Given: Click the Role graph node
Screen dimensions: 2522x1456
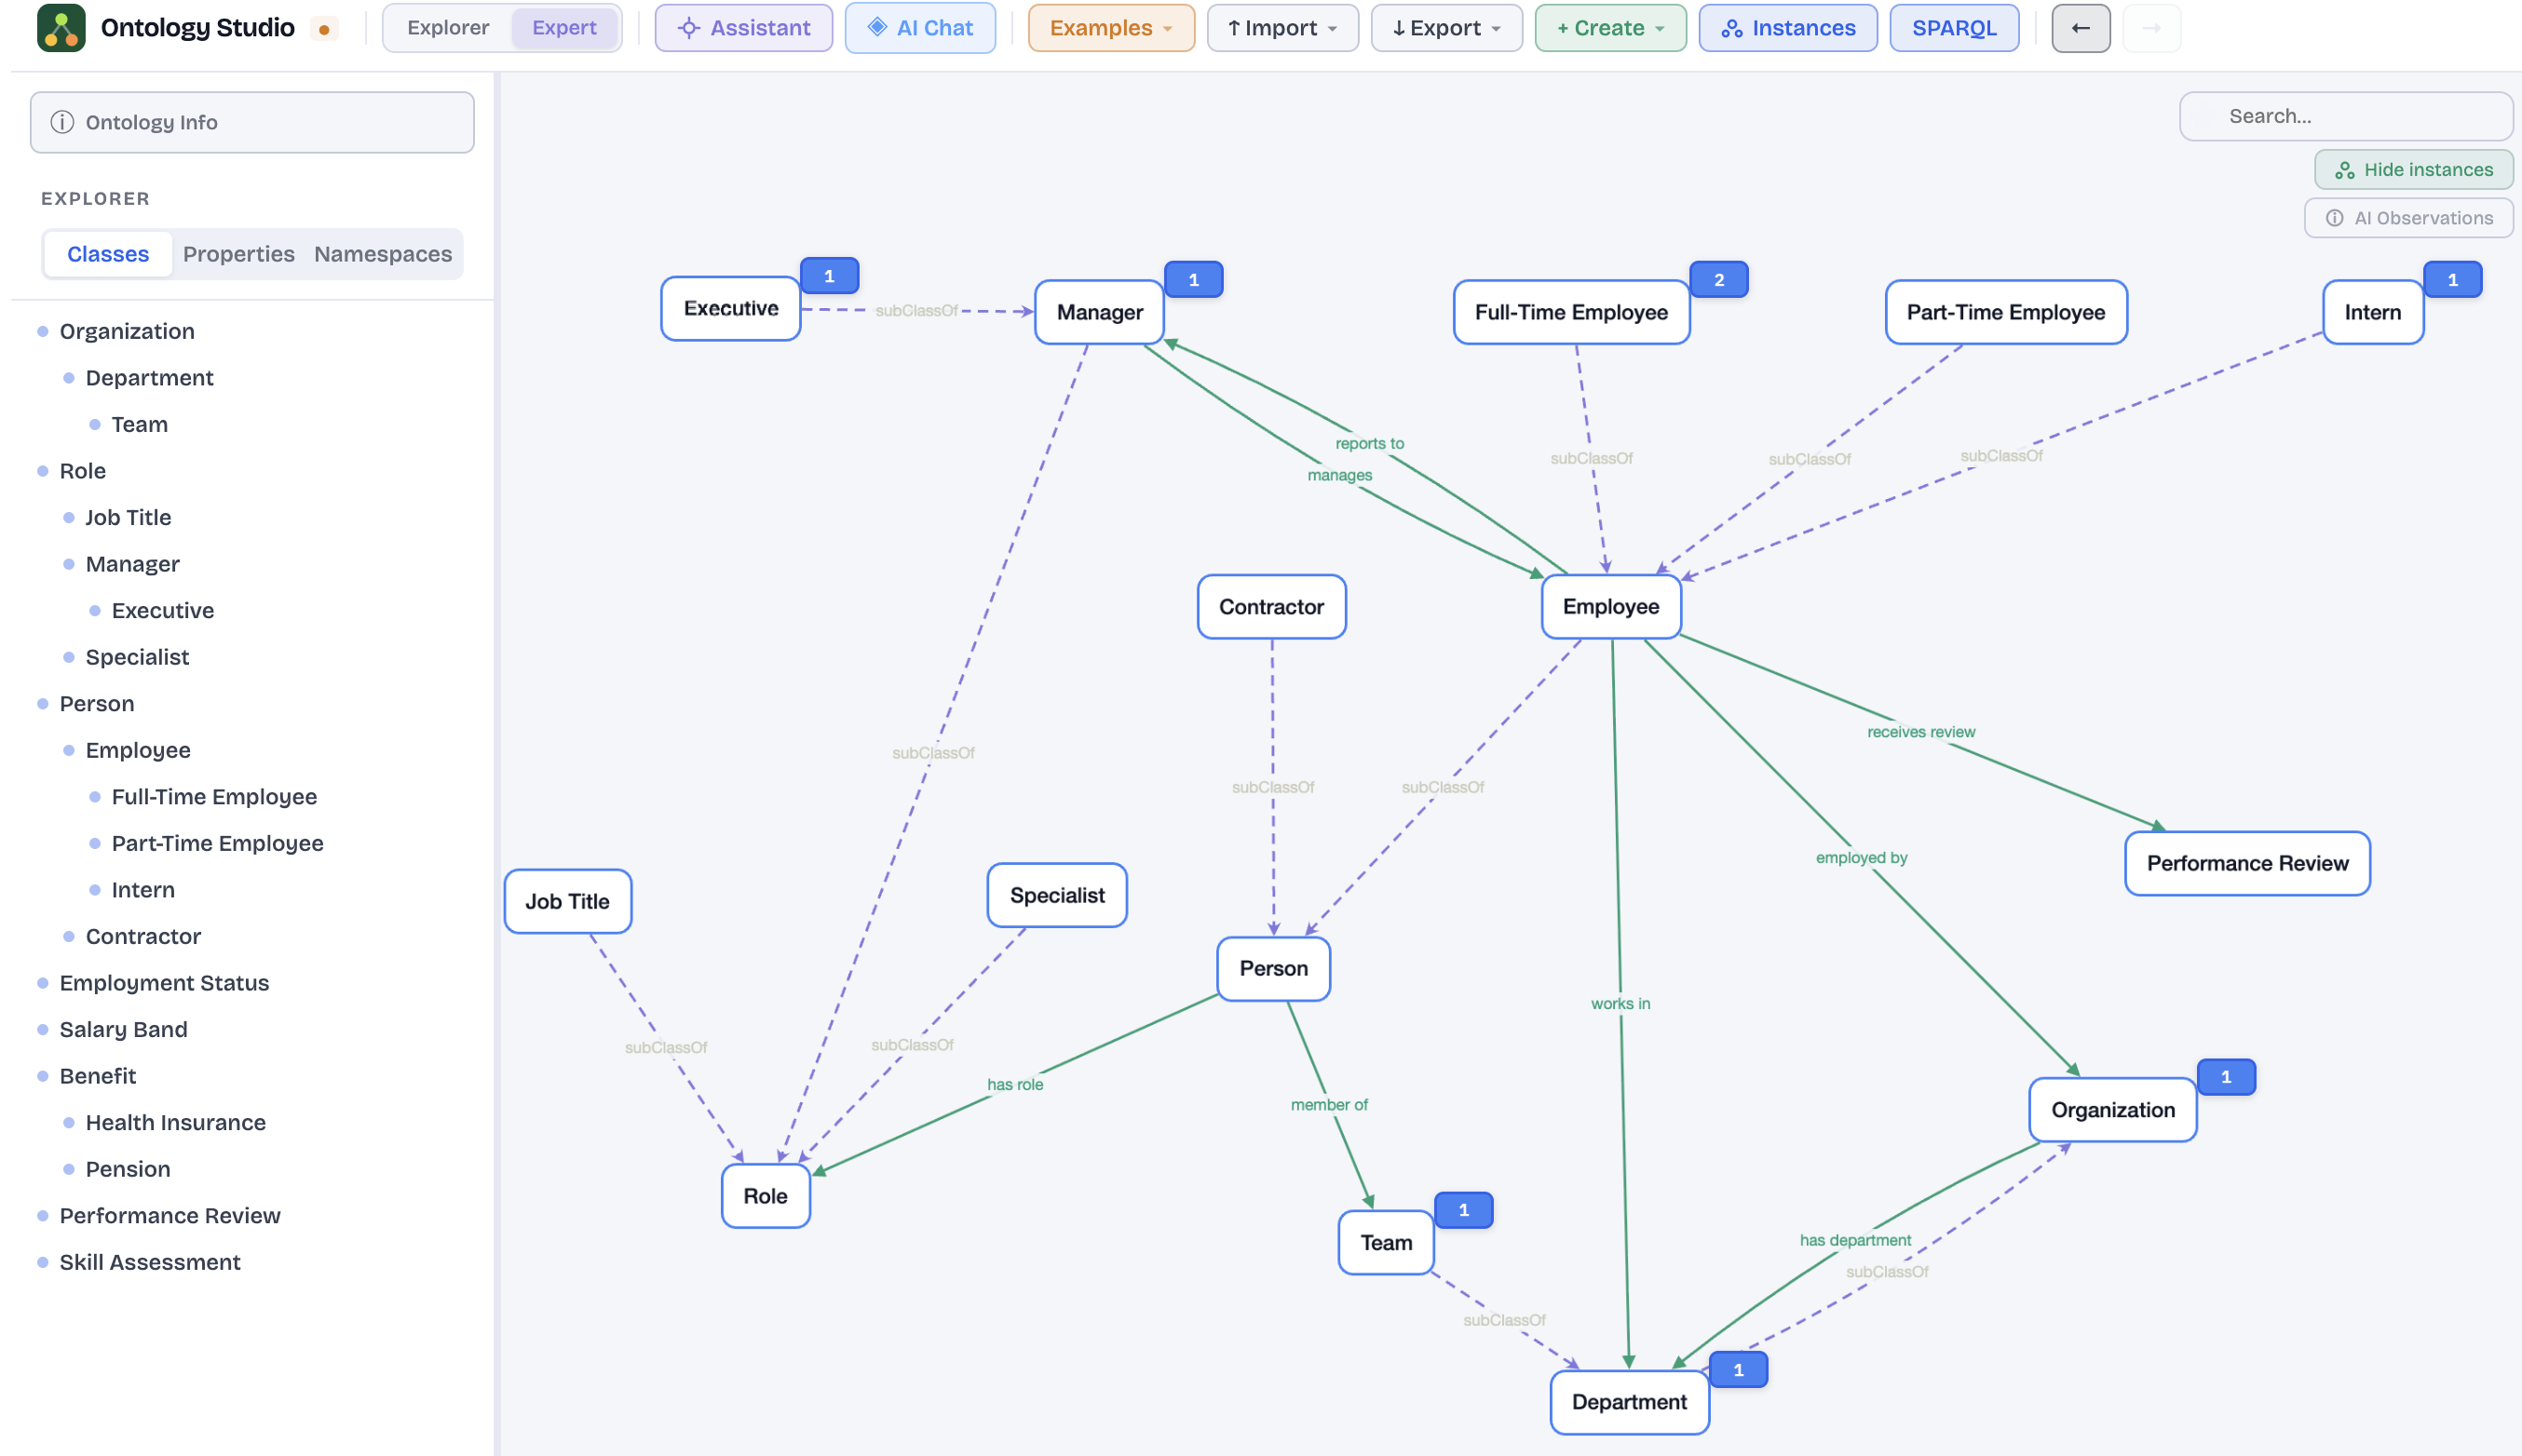Looking at the screenshot, I should click(766, 1197).
